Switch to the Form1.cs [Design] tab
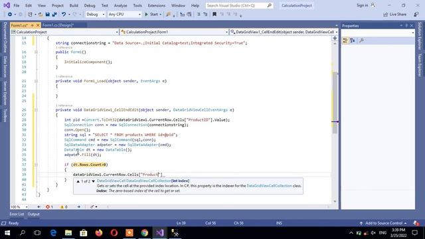The width and height of the screenshot is (425, 239). (58, 25)
